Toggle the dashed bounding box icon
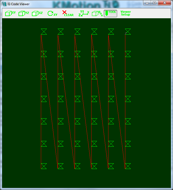 coord(97,13)
